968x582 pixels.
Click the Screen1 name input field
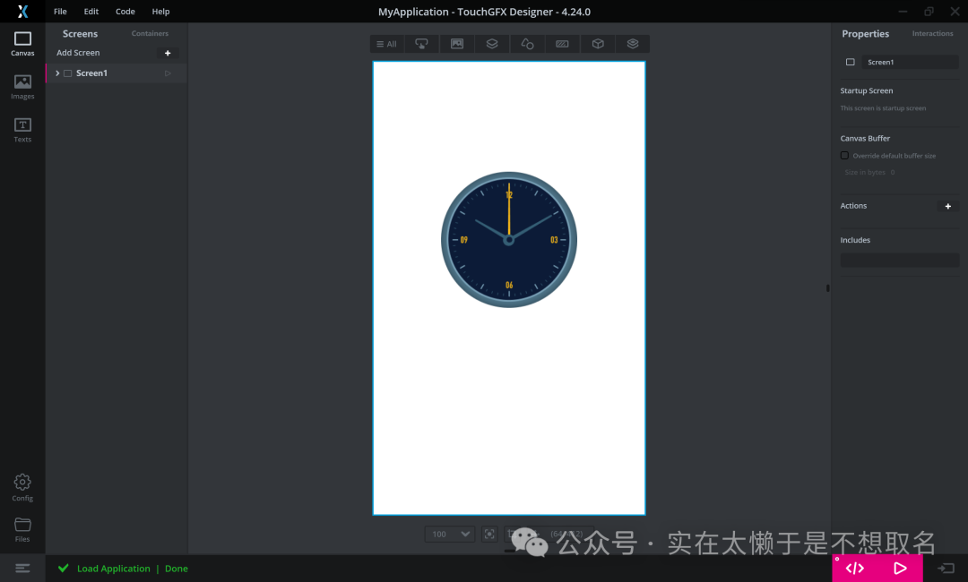pyautogui.click(x=909, y=63)
